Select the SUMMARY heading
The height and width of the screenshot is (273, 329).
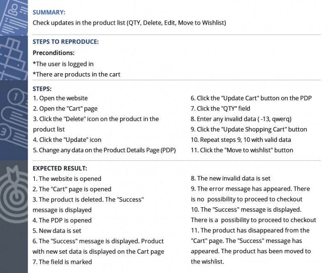(49, 12)
